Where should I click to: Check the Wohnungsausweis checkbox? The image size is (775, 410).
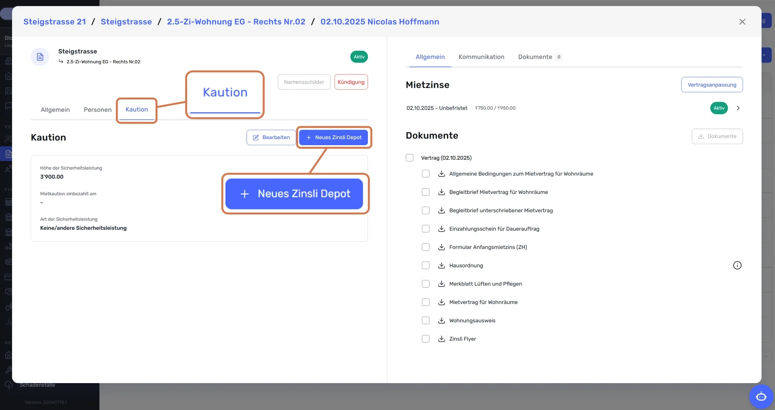click(x=426, y=320)
